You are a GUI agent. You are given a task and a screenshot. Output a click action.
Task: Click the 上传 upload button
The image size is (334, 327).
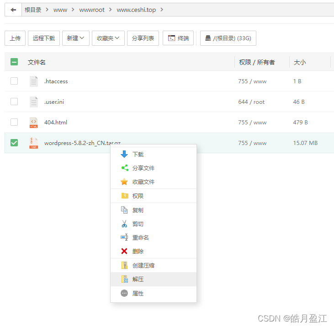pos(15,38)
